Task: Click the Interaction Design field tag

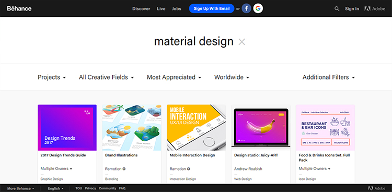Action: [x=183, y=179]
